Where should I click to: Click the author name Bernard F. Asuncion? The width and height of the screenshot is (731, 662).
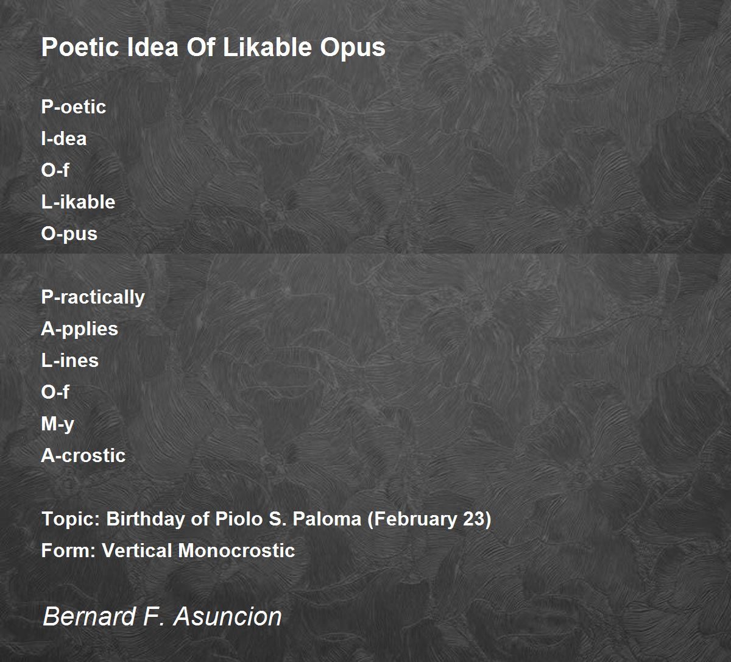[x=162, y=616]
